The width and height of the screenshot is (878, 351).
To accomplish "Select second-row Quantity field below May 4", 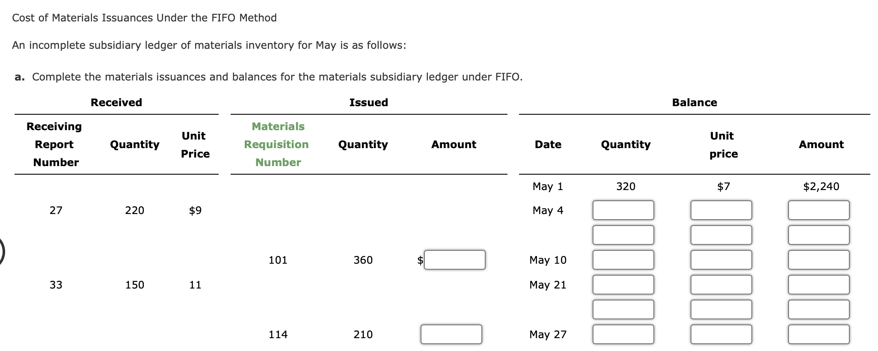I will pyautogui.click(x=623, y=235).
